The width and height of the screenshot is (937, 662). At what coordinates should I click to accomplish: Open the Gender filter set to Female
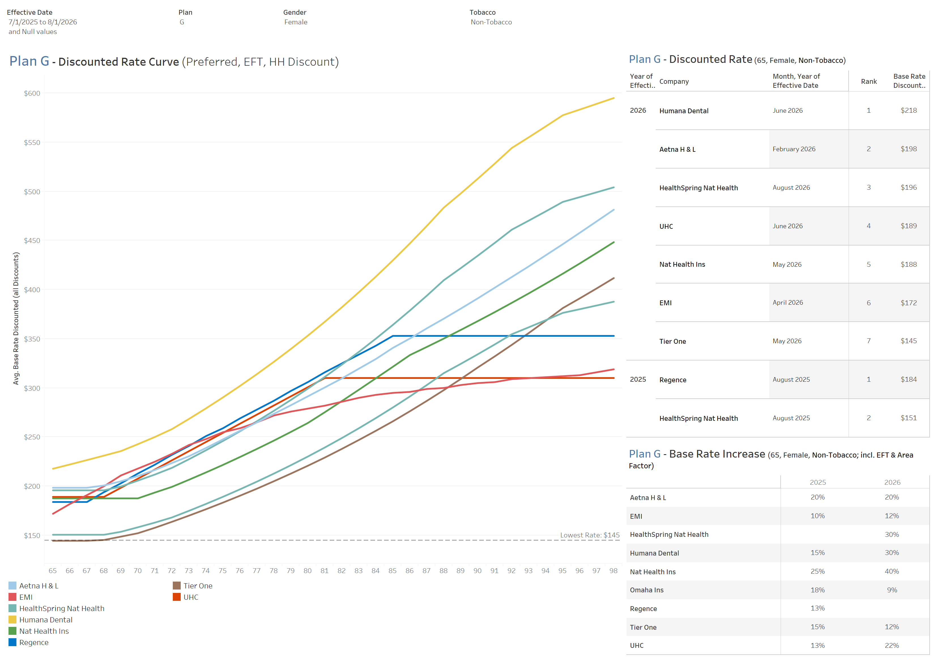click(295, 22)
